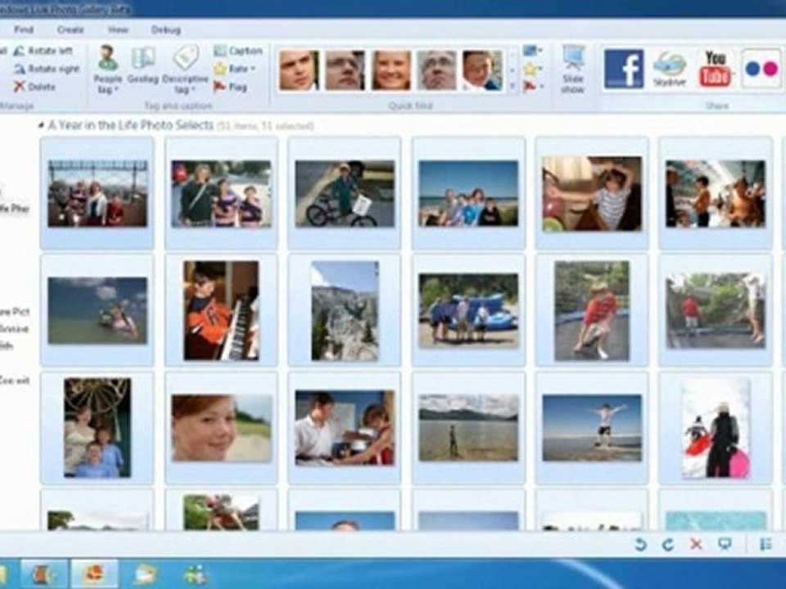Open the Messenger people icon on taskbar
Viewport: 786px width, 589px height.
pyautogui.click(x=196, y=574)
